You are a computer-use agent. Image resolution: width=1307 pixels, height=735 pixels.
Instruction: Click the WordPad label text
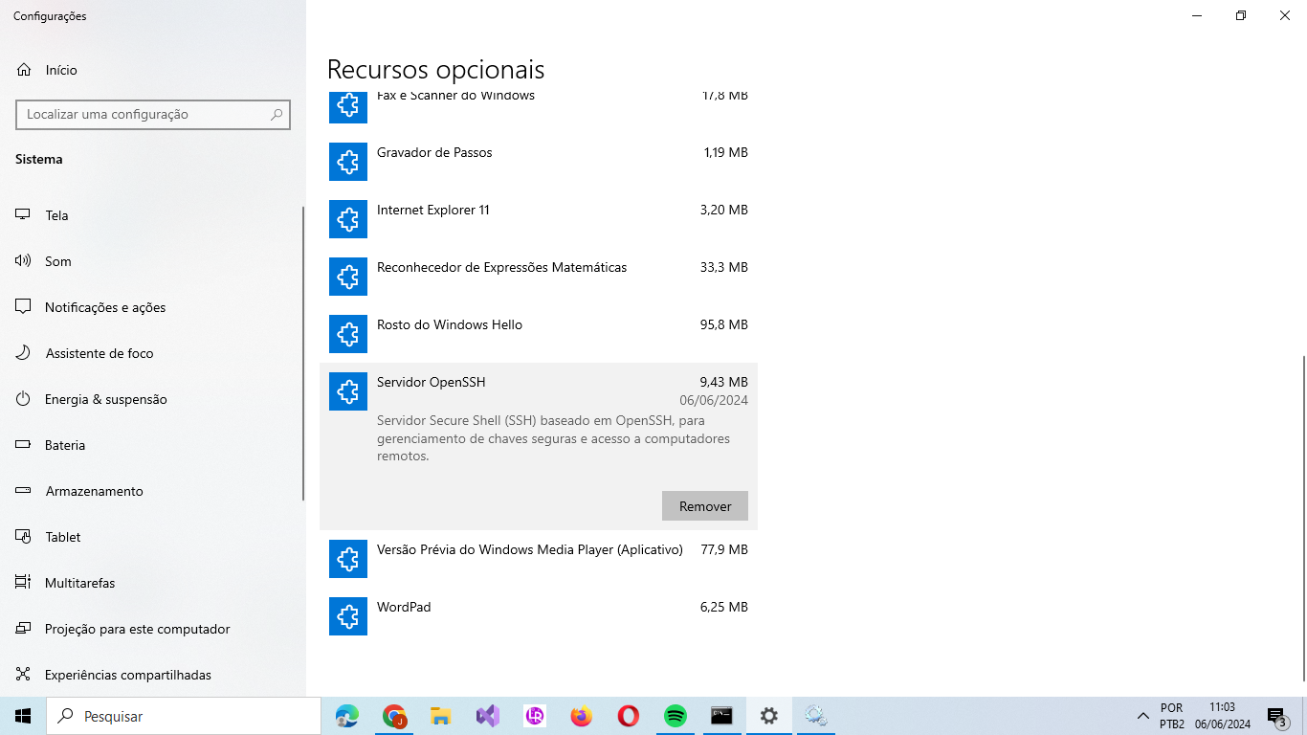[404, 607]
